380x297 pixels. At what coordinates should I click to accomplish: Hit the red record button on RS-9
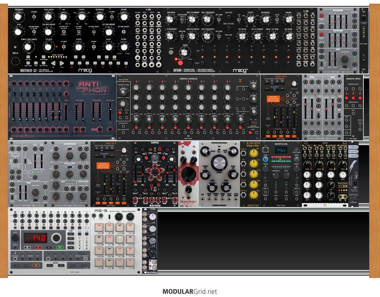click(x=38, y=247)
